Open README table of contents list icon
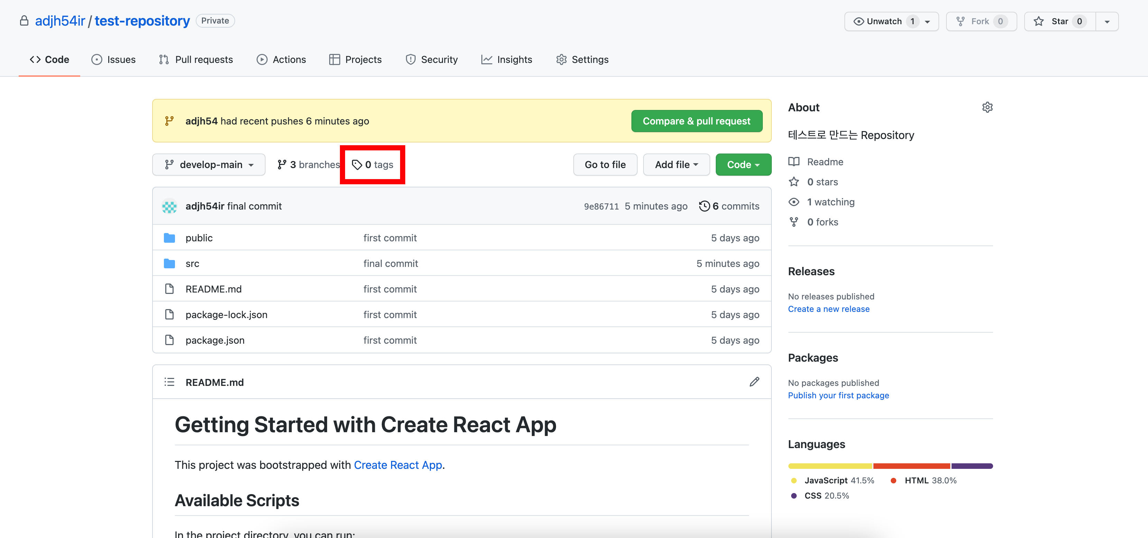The height and width of the screenshot is (538, 1148). (x=169, y=382)
